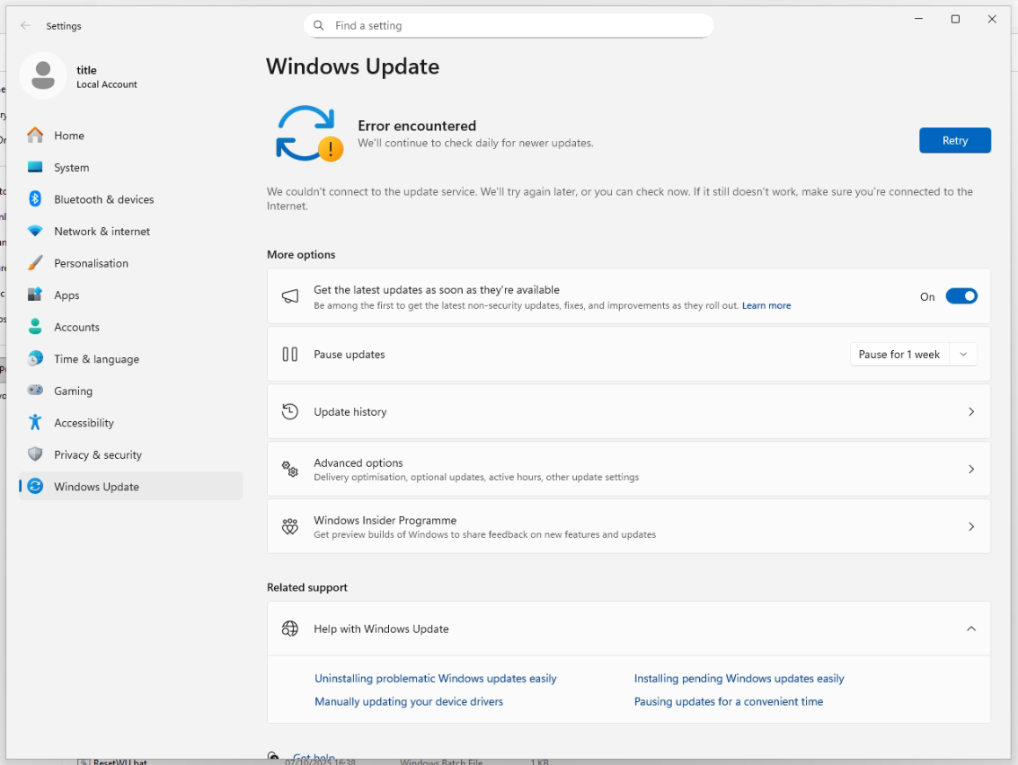Click the back arrow next to Settings
The height and width of the screenshot is (765, 1018).
click(x=25, y=25)
